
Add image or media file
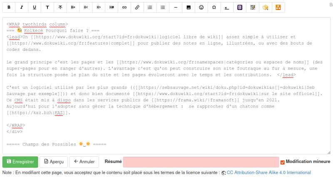189,8
